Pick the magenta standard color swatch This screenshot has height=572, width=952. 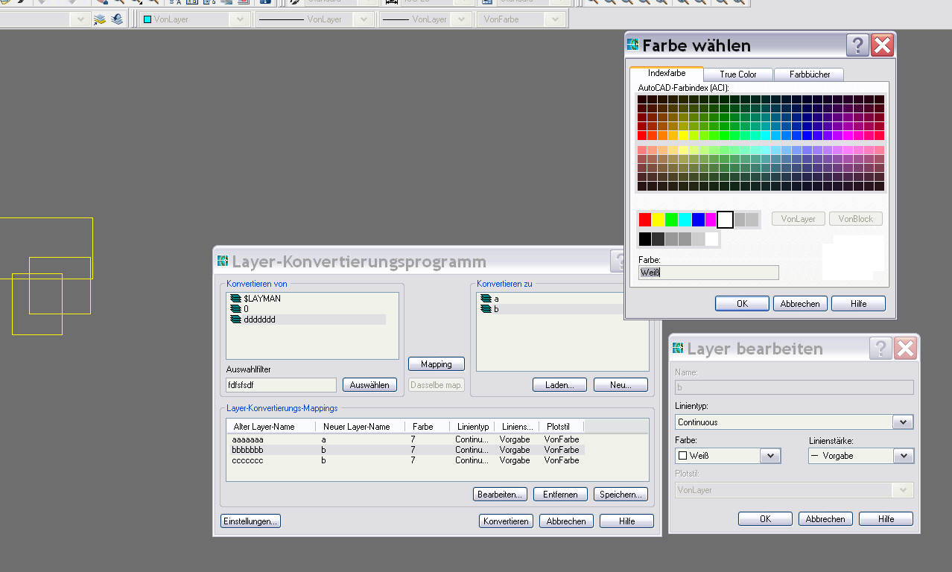point(711,220)
